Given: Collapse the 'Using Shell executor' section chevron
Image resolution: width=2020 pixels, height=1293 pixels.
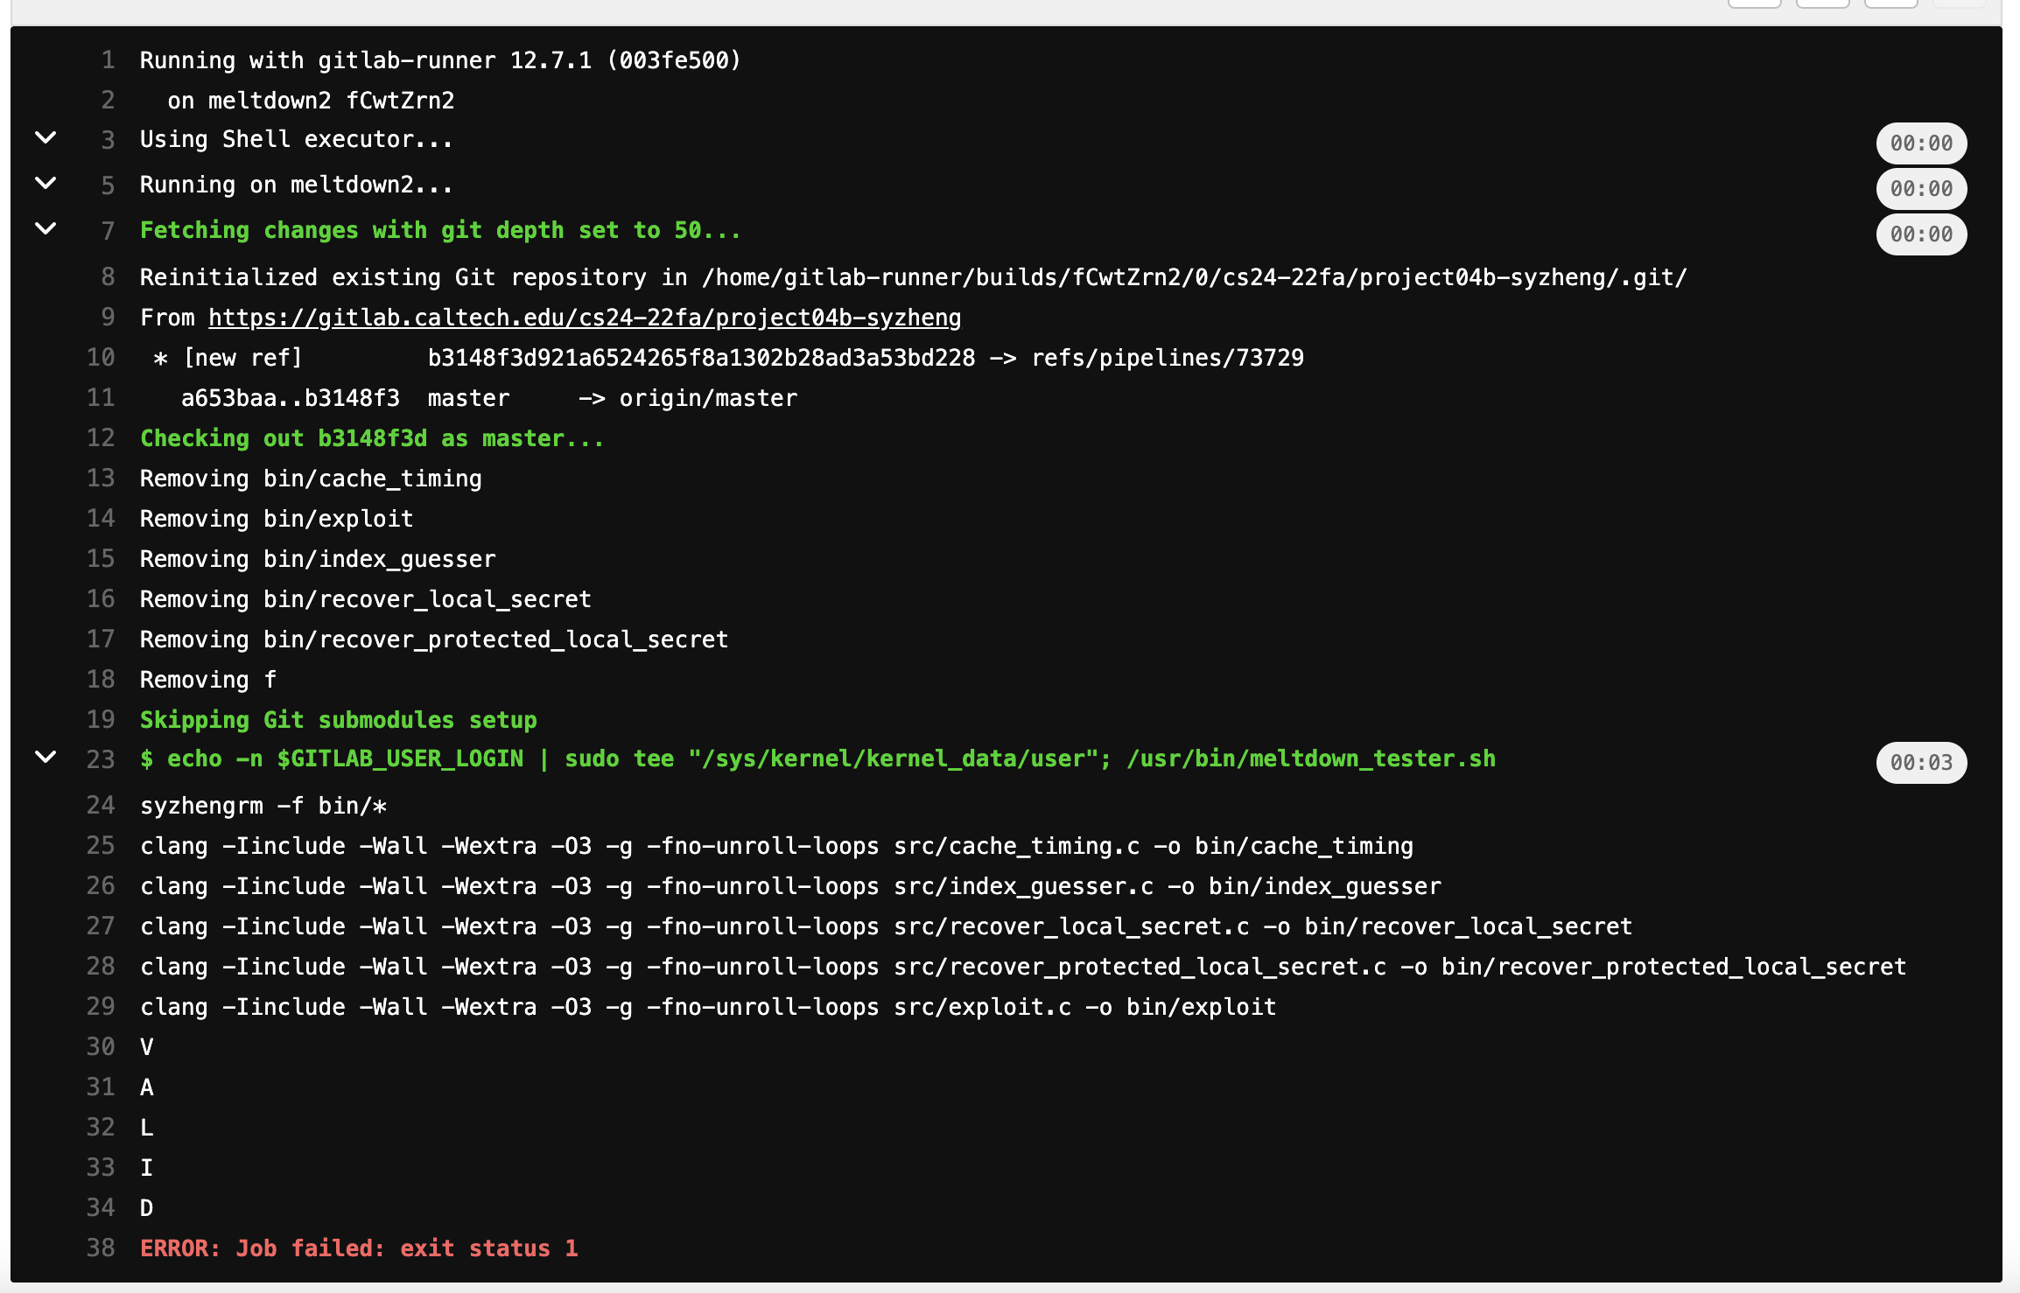Looking at the screenshot, I should (46, 138).
